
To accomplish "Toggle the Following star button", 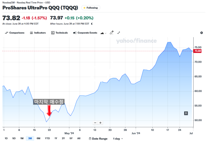I will pos(91,8).
